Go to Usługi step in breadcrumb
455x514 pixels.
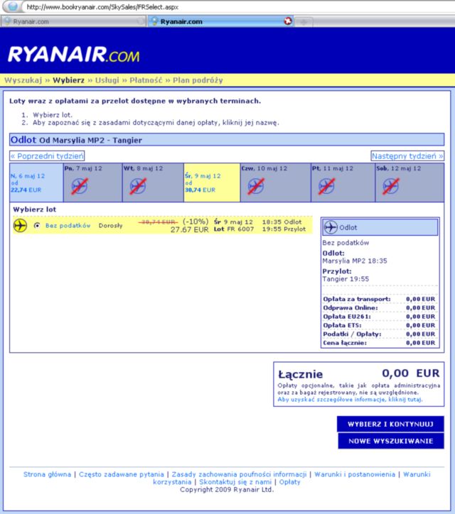107,80
